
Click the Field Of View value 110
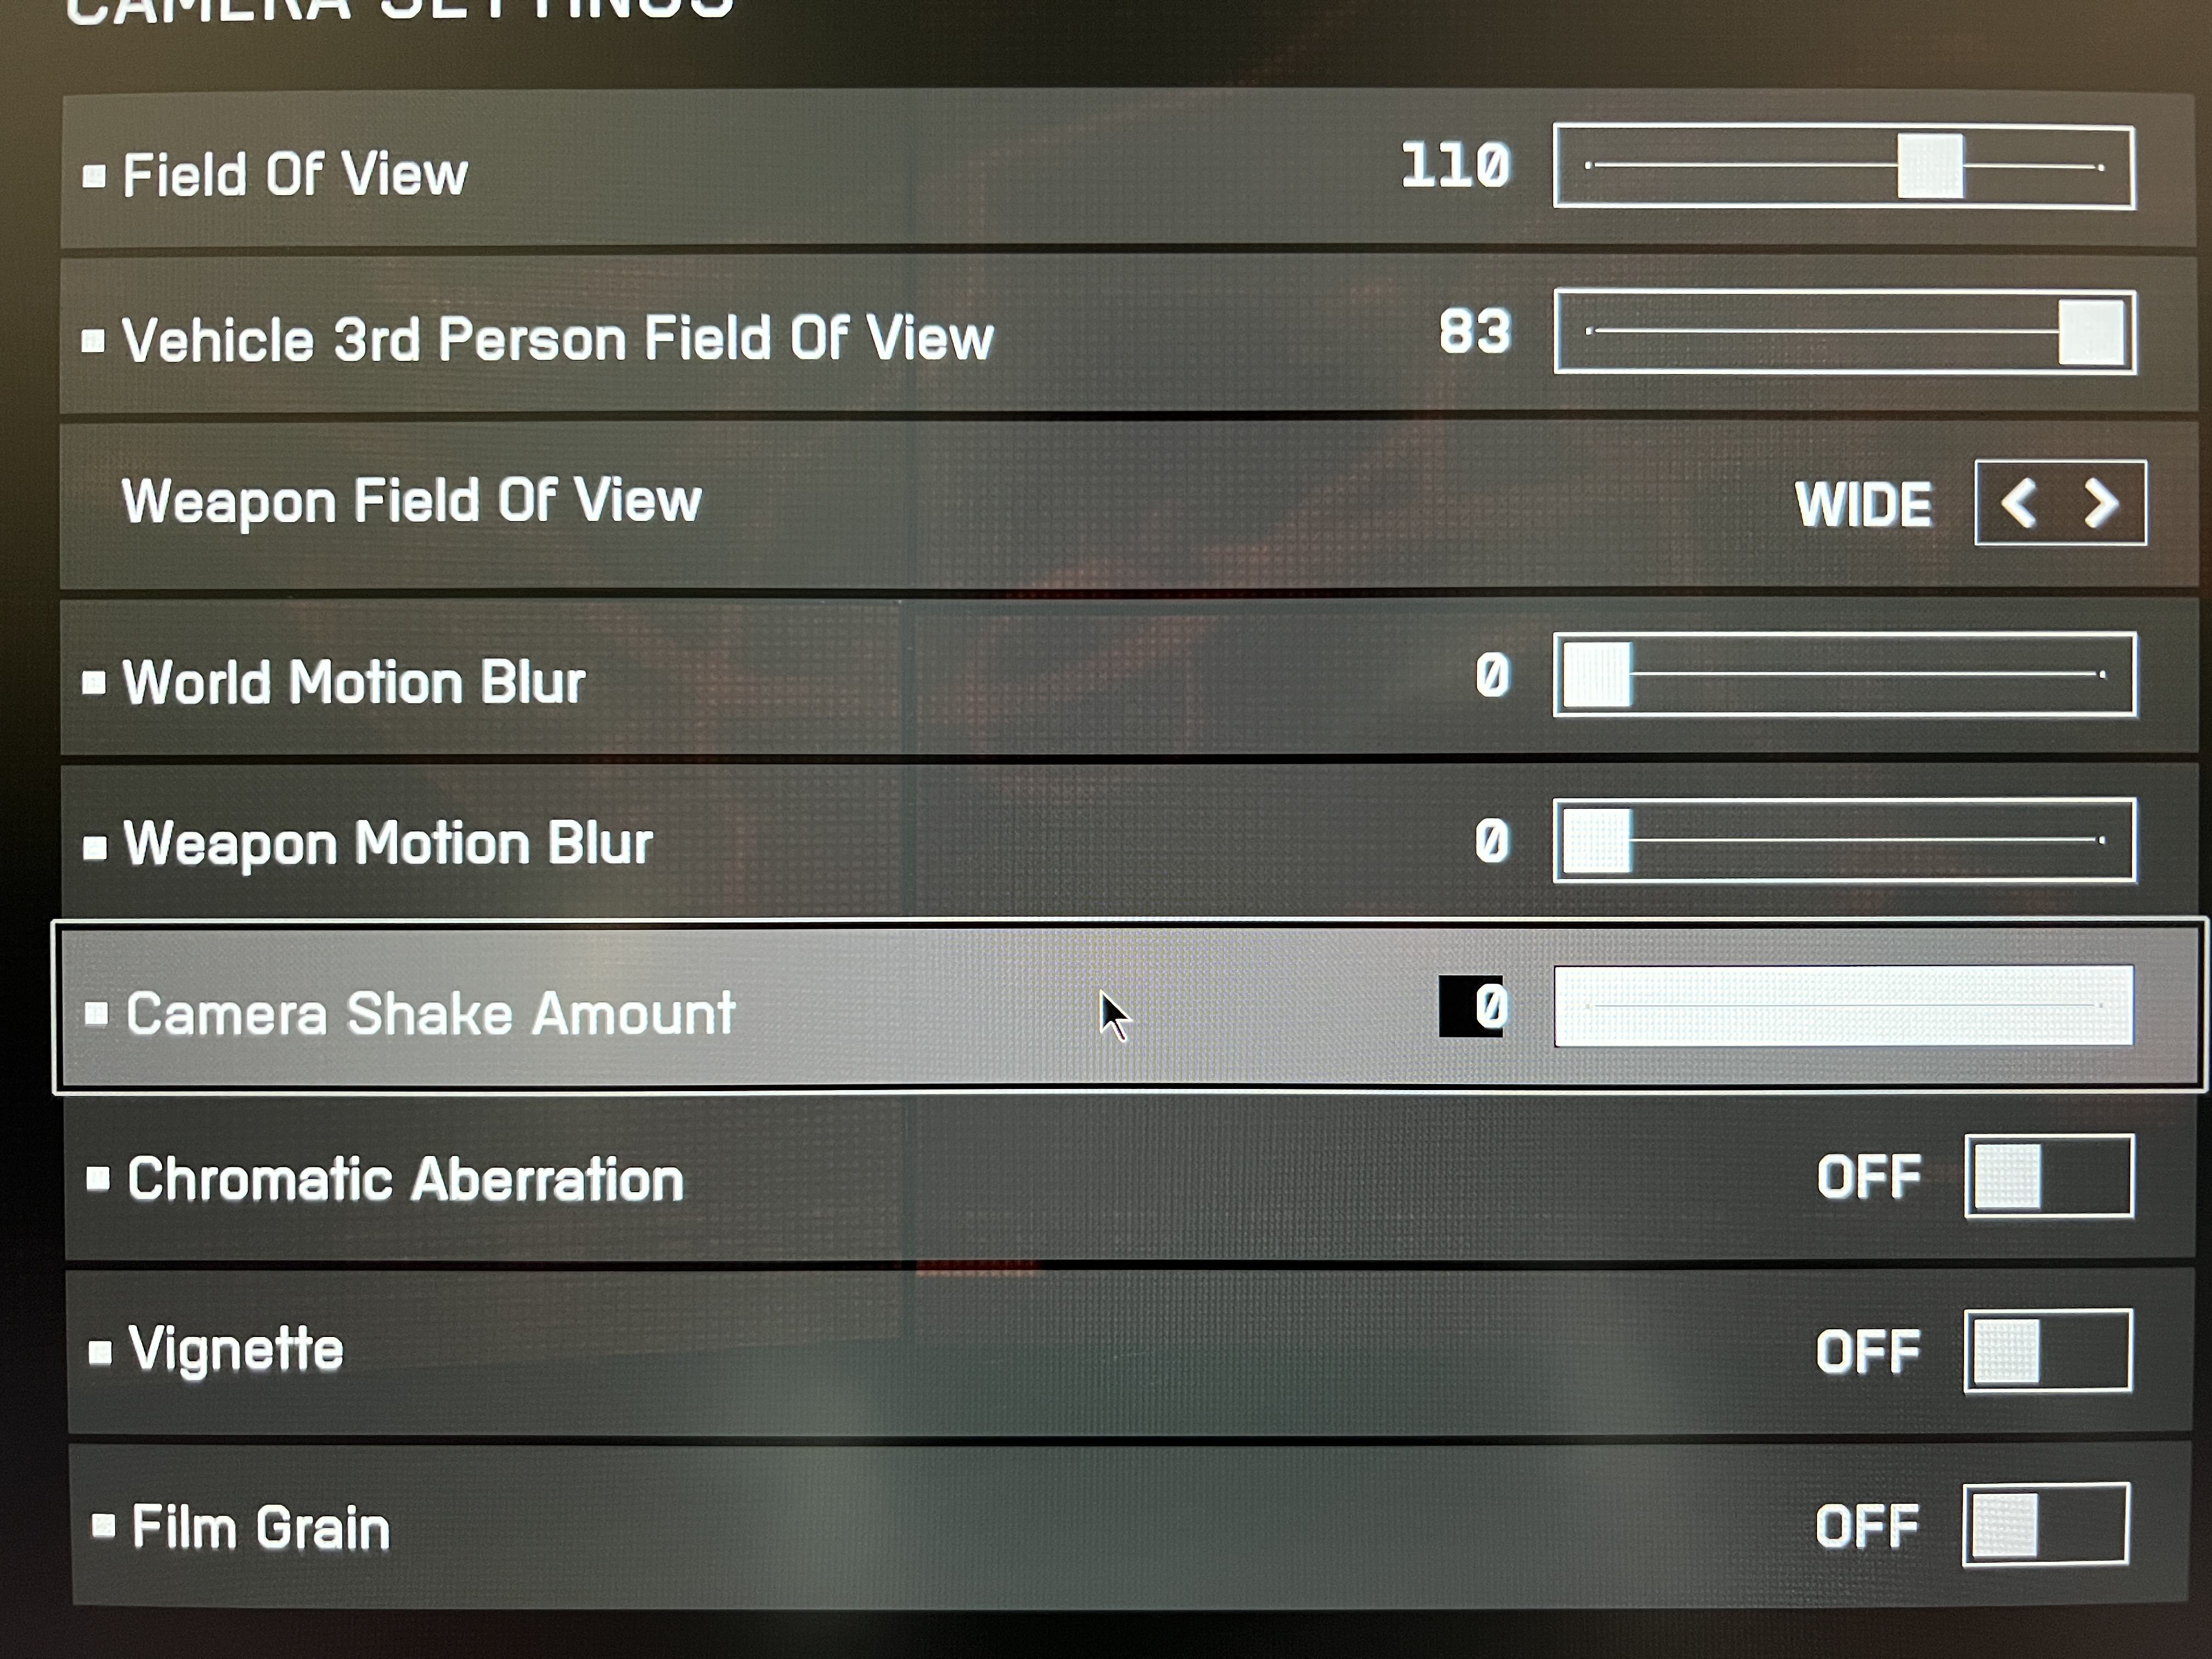point(1455,166)
